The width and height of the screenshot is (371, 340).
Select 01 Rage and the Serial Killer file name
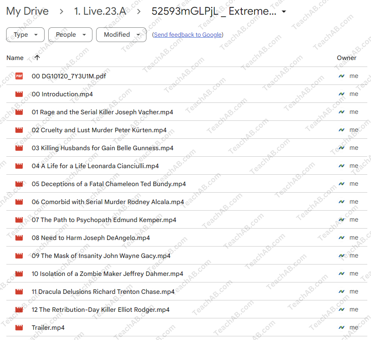pyautogui.click(x=102, y=112)
